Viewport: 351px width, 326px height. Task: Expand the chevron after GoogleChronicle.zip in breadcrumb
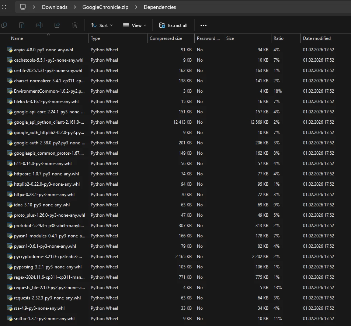click(x=136, y=7)
